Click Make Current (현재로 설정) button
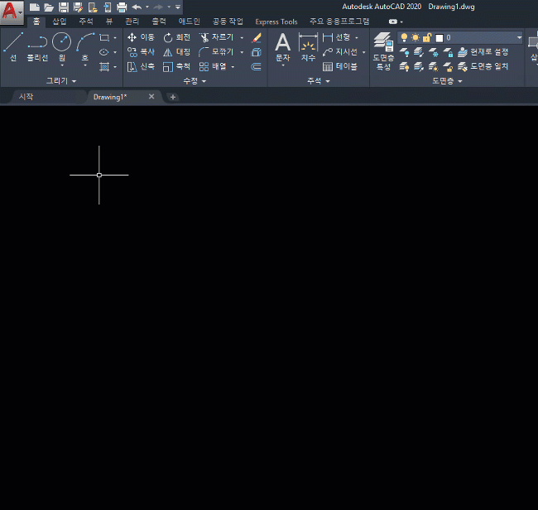Viewport: 538px width, 510px height. 483,52
